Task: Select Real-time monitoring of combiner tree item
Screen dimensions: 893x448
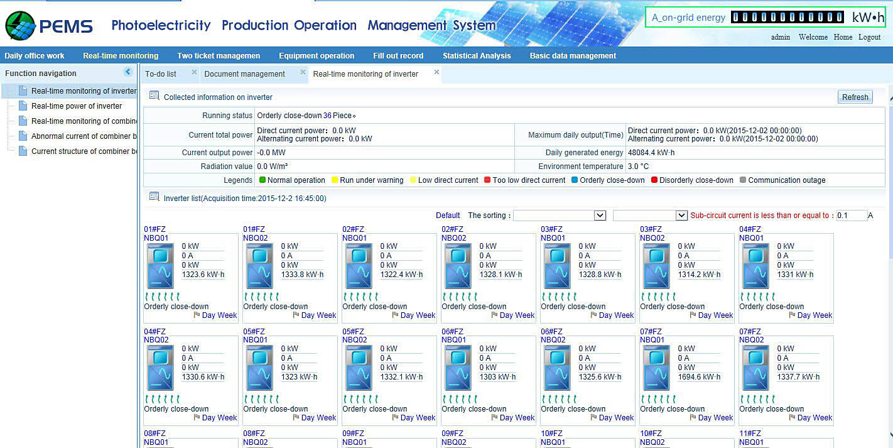Action: tap(84, 121)
